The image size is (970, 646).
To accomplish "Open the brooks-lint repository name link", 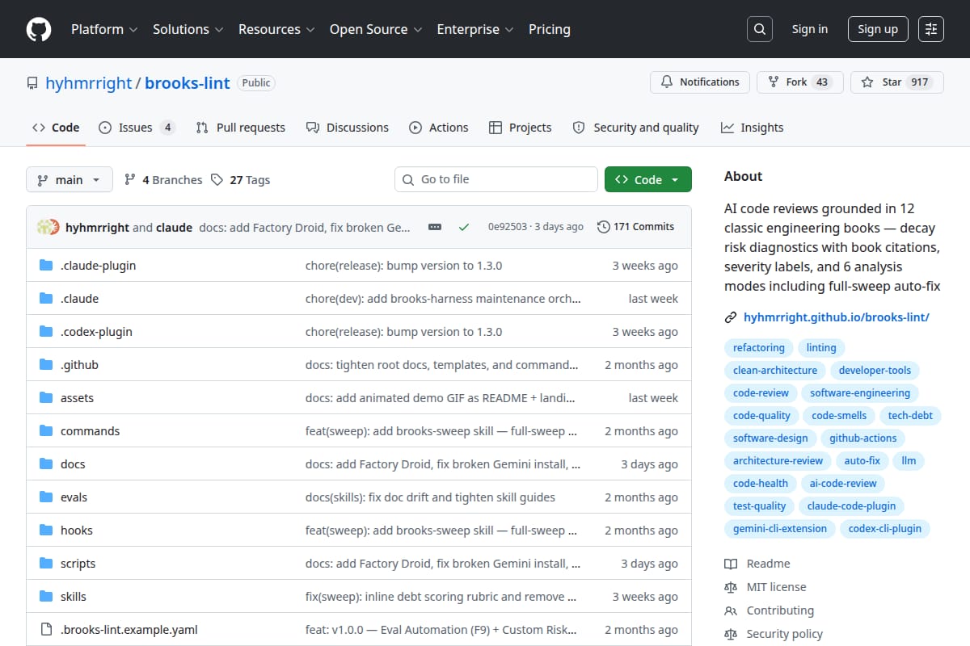I will point(188,82).
